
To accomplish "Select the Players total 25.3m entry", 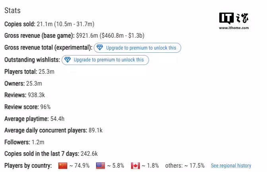I will [29, 72].
